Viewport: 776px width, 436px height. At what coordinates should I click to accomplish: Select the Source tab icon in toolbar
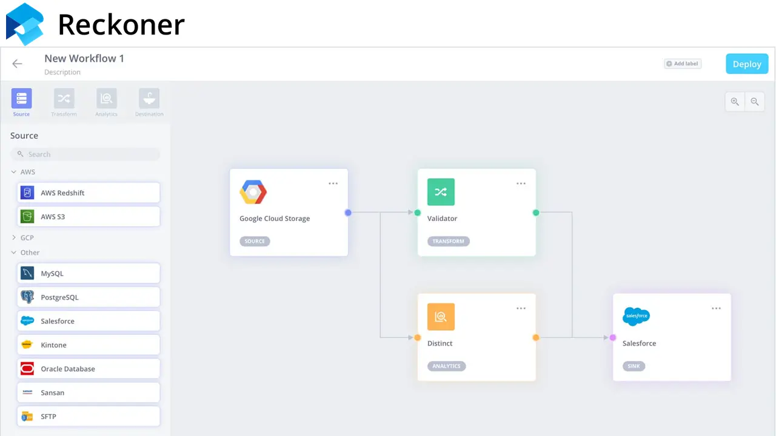[x=21, y=99]
